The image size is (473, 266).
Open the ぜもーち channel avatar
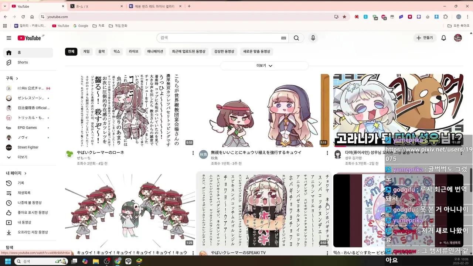[69, 154]
